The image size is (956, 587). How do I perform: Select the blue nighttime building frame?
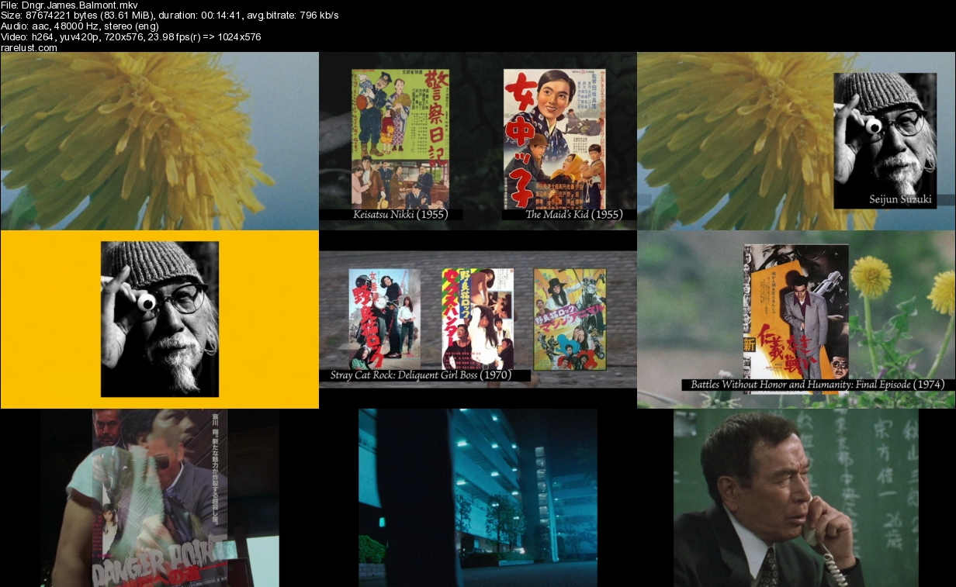[x=478, y=498]
